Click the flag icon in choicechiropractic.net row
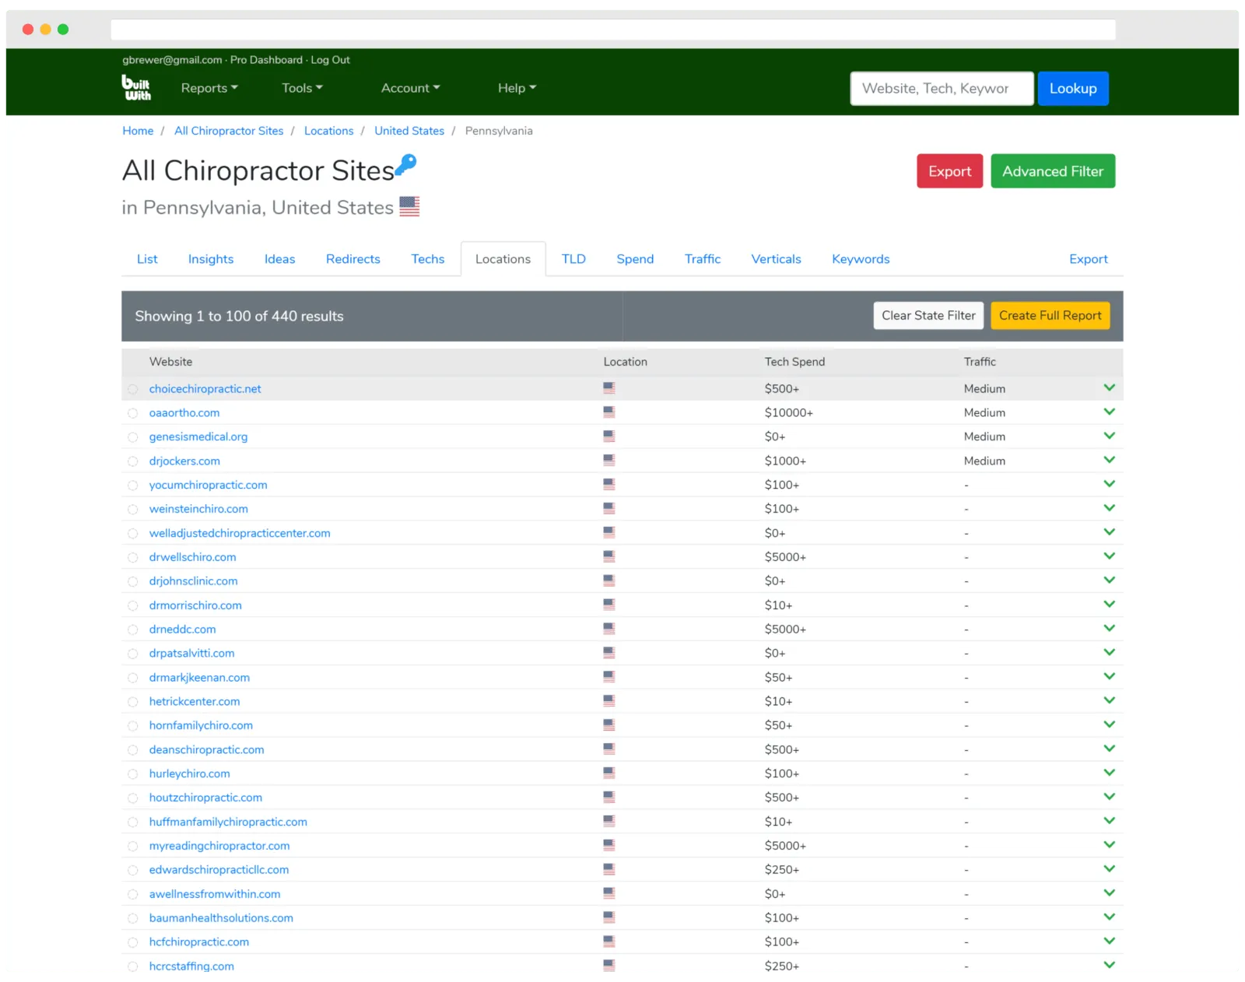This screenshot has width=1245, height=982. pyautogui.click(x=608, y=388)
